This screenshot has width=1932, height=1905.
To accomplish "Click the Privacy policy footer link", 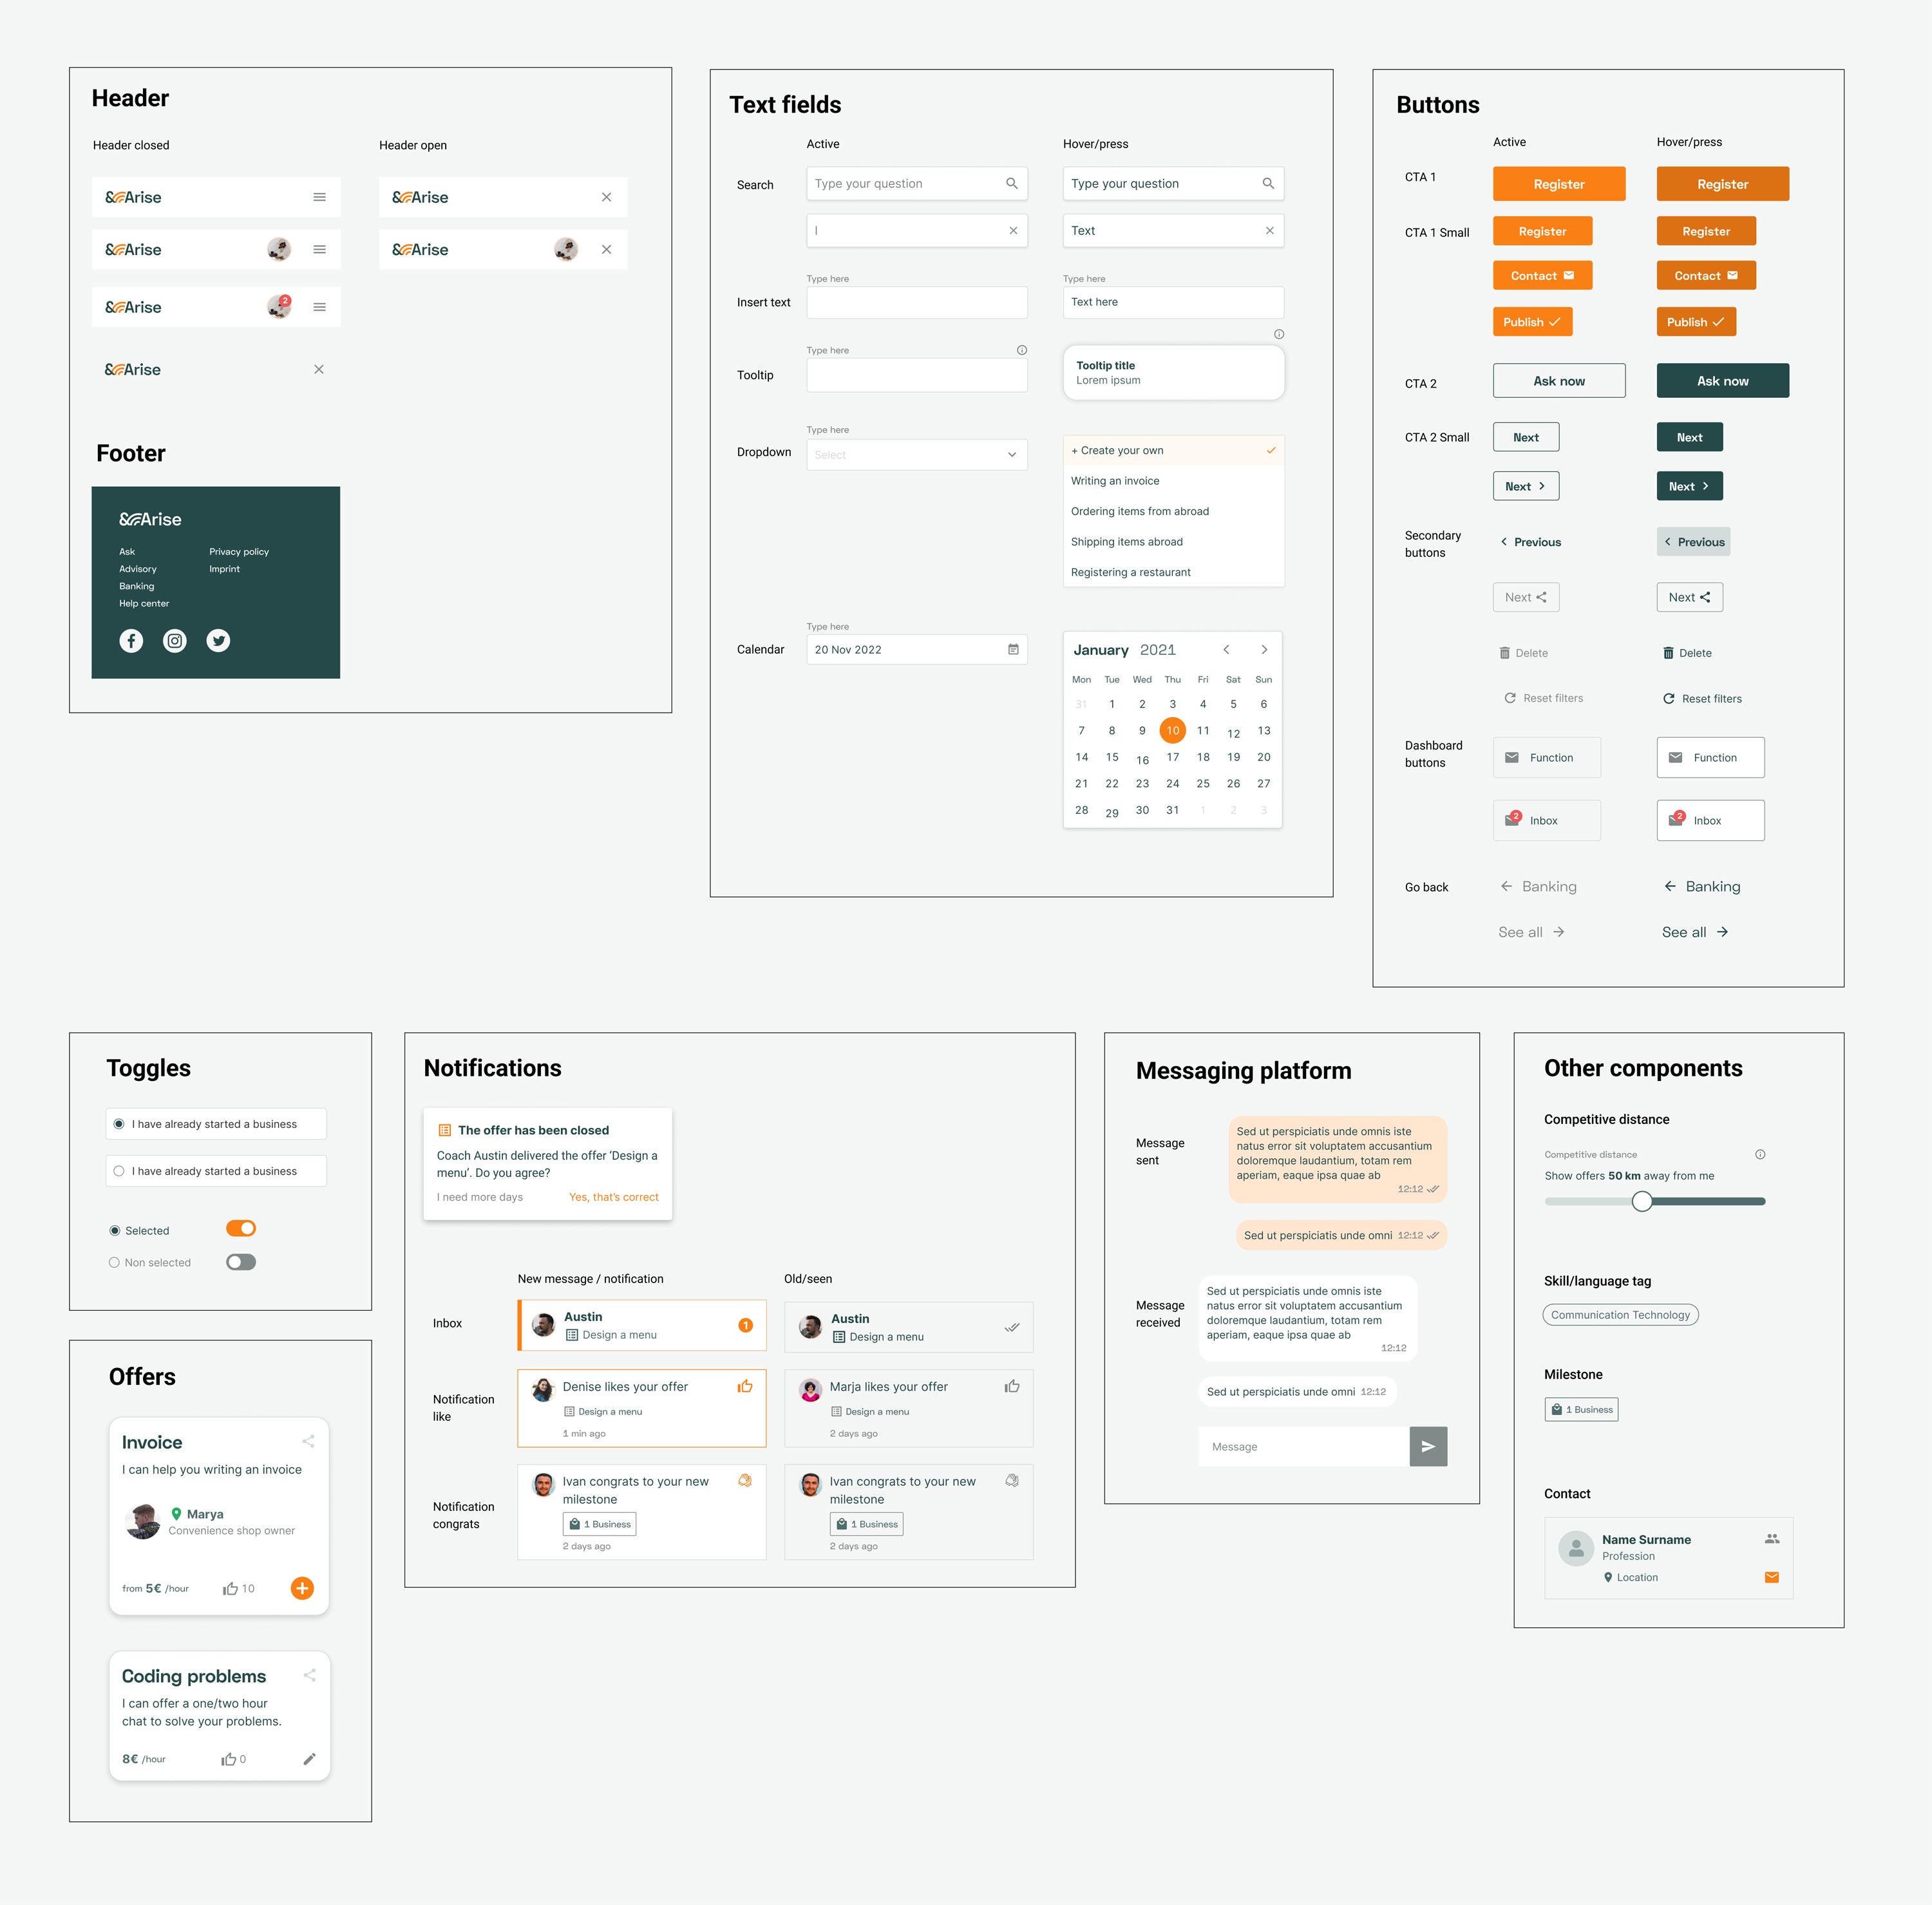I will point(239,552).
